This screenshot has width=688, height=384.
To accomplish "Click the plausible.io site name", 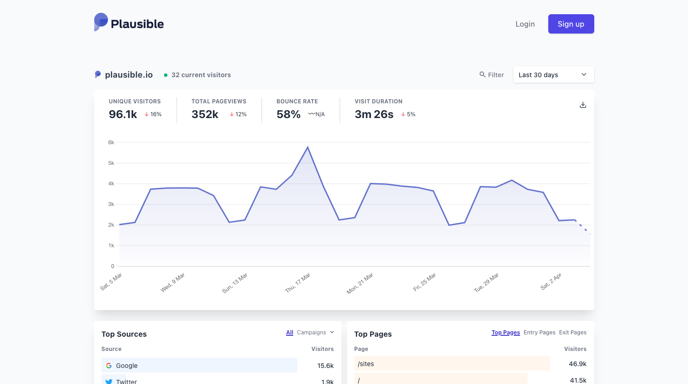I will [129, 75].
